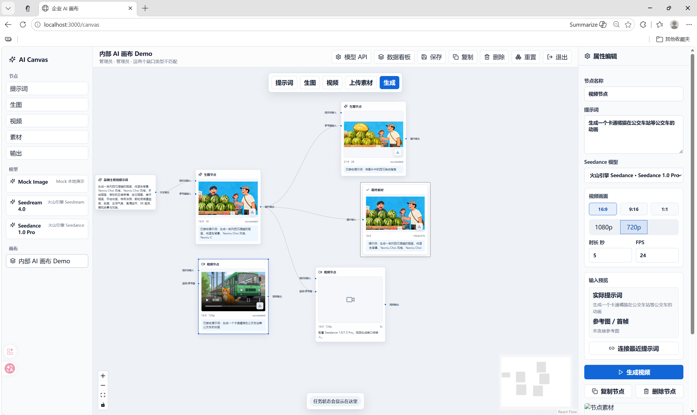Click the 品牌主视觉提示词 node

pos(126,192)
